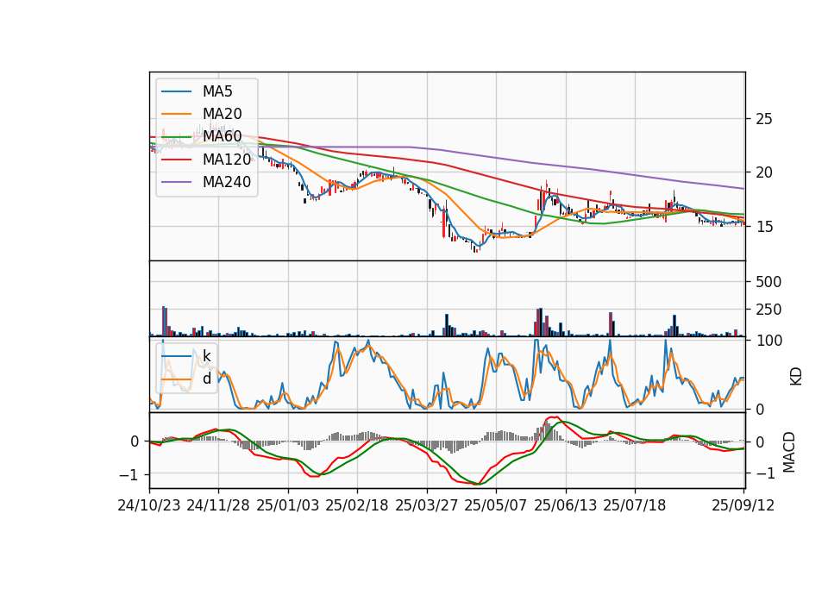Image resolution: width=828 pixels, height=595 pixels.
Task: Click the blue MA5 legend line sample
Action: point(176,91)
